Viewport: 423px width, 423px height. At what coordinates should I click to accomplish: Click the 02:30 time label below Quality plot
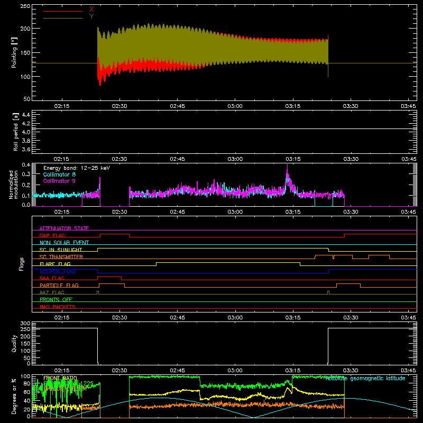pyautogui.click(x=119, y=371)
